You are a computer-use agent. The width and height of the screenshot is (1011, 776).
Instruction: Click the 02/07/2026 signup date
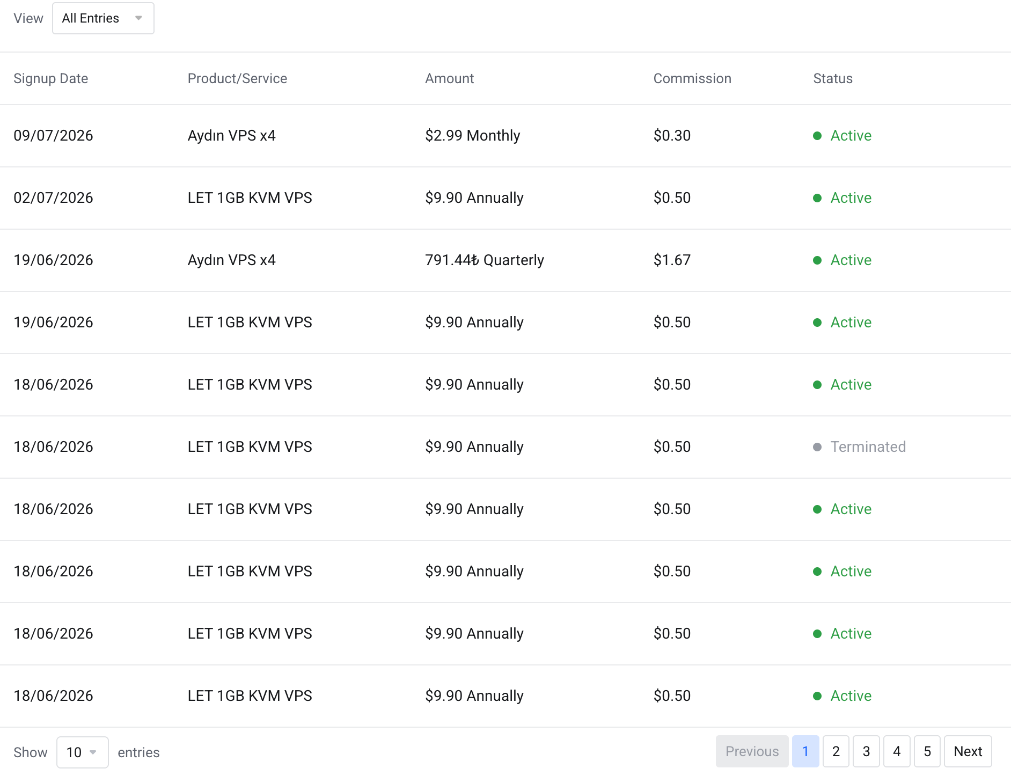click(53, 197)
